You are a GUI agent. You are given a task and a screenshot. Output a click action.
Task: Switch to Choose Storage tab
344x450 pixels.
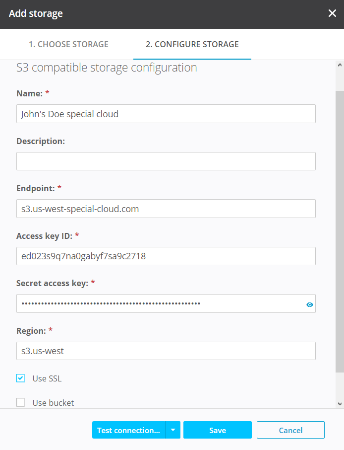tap(68, 44)
